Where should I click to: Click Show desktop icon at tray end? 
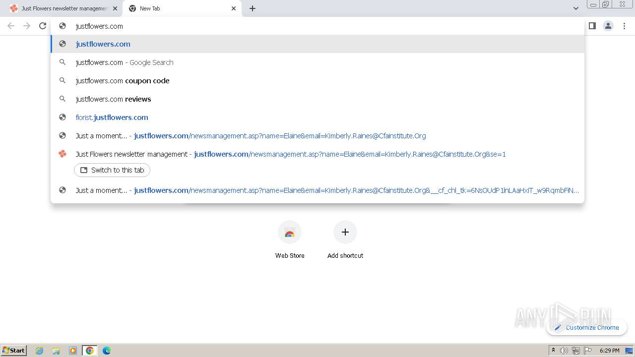tap(630, 351)
